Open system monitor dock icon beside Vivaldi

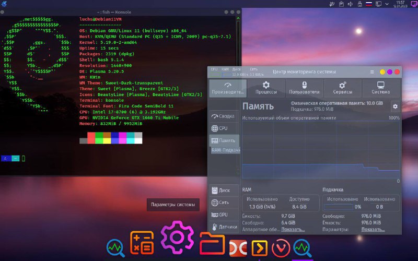303,248
